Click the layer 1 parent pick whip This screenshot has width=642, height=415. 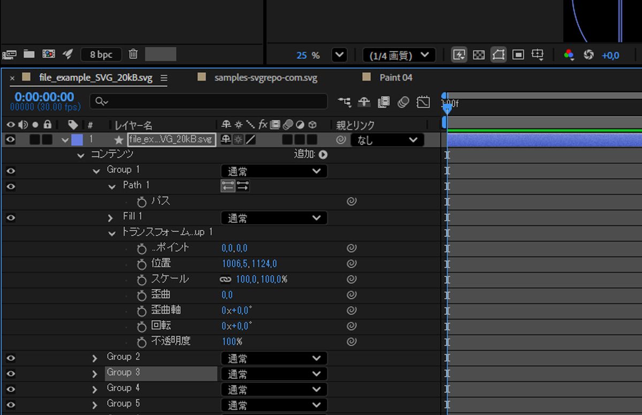tap(341, 140)
